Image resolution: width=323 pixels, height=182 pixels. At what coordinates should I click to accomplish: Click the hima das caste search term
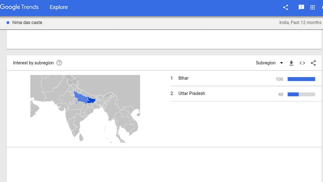click(x=27, y=23)
